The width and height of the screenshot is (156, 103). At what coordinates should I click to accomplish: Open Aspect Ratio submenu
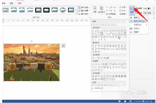(139, 25)
